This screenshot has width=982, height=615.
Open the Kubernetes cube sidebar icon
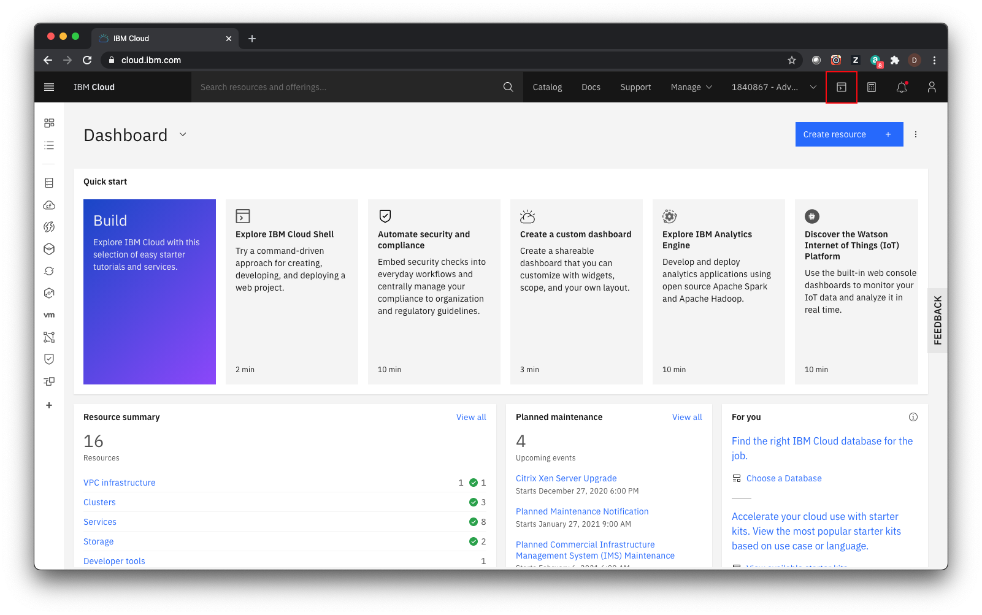click(x=49, y=249)
